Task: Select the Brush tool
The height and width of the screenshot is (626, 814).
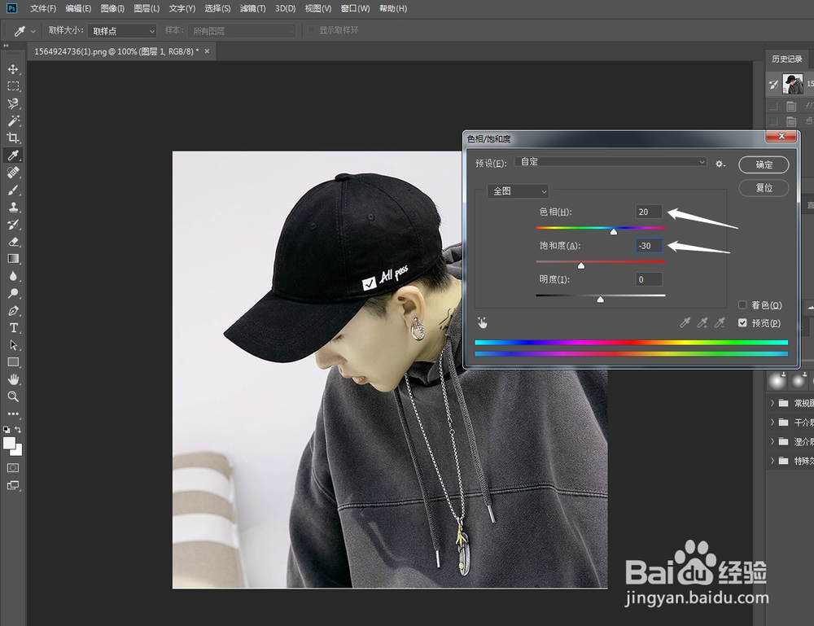Action: [x=13, y=190]
